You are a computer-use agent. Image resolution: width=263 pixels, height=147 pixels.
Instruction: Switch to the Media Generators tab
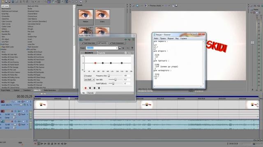(50, 90)
